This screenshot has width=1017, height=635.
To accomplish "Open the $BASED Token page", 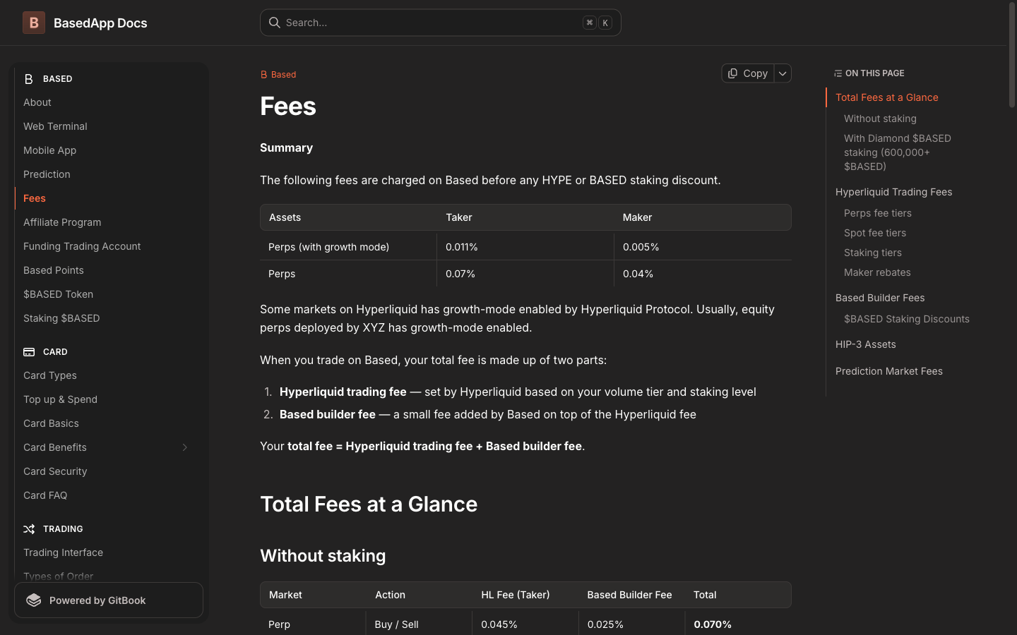I will (x=109, y=294).
